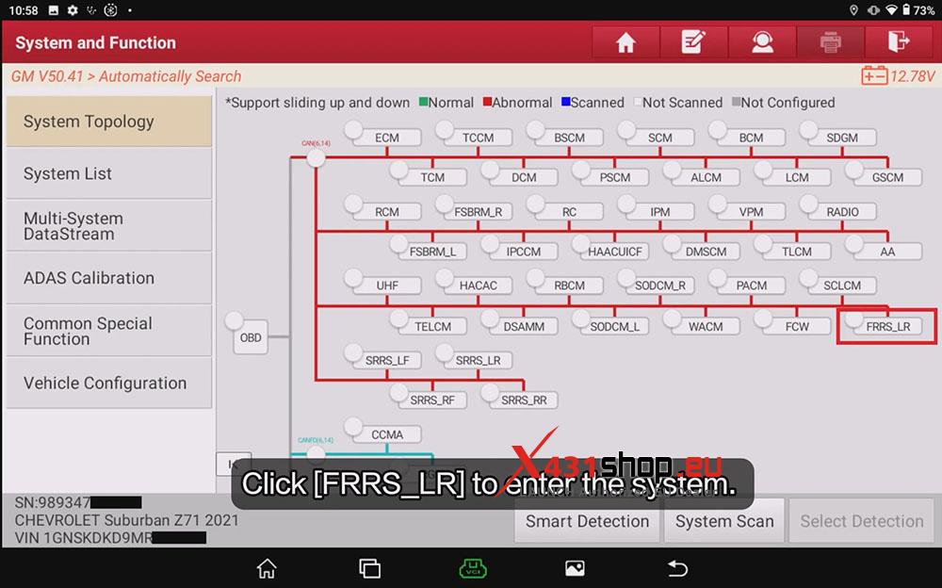This screenshot has width=942, height=588.
Task: Select the CCMA module node
Action: (x=387, y=434)
